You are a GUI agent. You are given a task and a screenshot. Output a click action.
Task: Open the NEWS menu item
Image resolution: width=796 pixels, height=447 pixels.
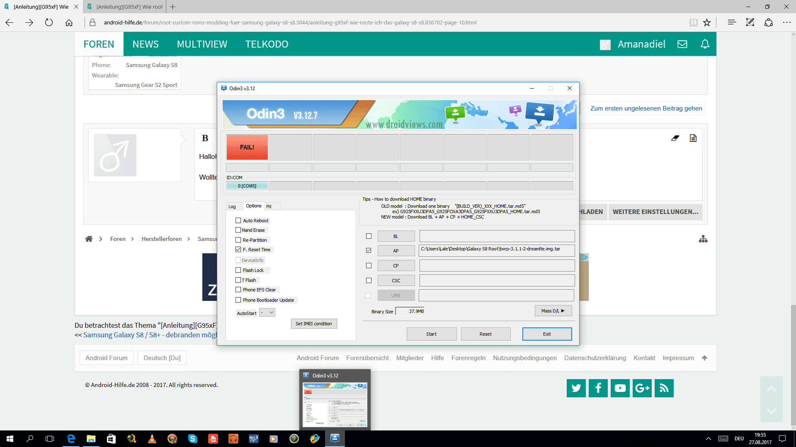click(146, 44)
